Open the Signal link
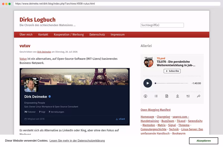The width and height of the screenshot is (223, 147). (172, 125)
